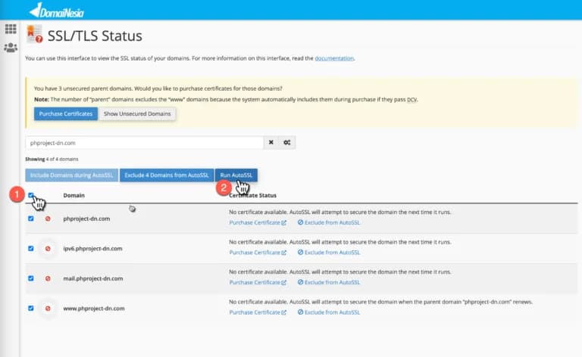The height and width of the screenshot is (357, 582).
Task: Click Purchase Certificate link for ipv6.phproject-dn.com
Action: pyautogui.click(x=258, y=253)
